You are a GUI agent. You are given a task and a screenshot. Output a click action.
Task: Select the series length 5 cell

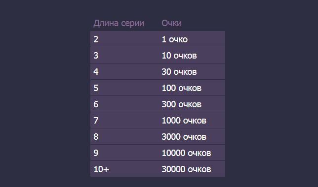tap(124, 88)
